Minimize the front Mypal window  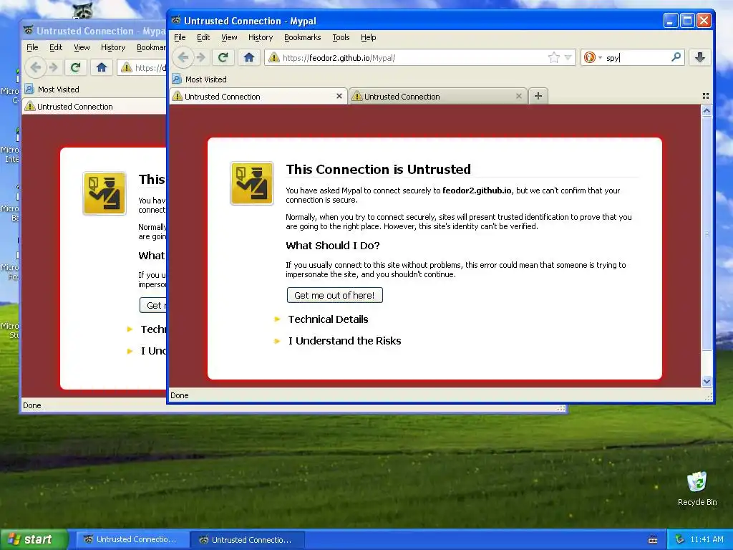(x=670, y=21)
